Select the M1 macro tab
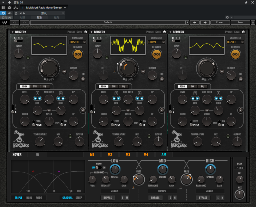256x207 pixels. (x=92, y=155)
